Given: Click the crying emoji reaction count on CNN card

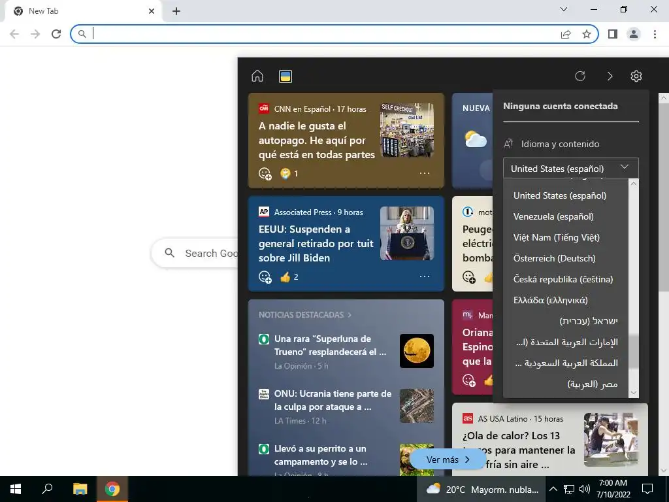Looking at the screenshot, I should pyautogui.click(x=289, y=174).
